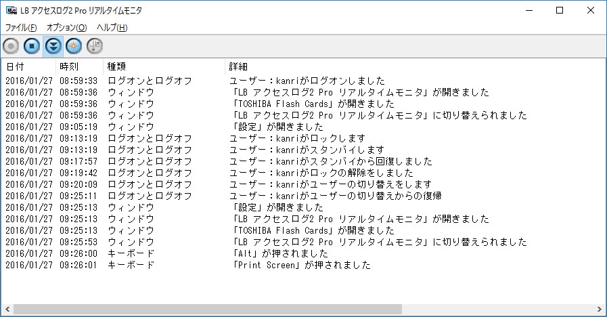Select the 09:25:13 row 'TOSHIBA Flash Cards'
Screen dimensions: 607x317
(x=303, y=230)
